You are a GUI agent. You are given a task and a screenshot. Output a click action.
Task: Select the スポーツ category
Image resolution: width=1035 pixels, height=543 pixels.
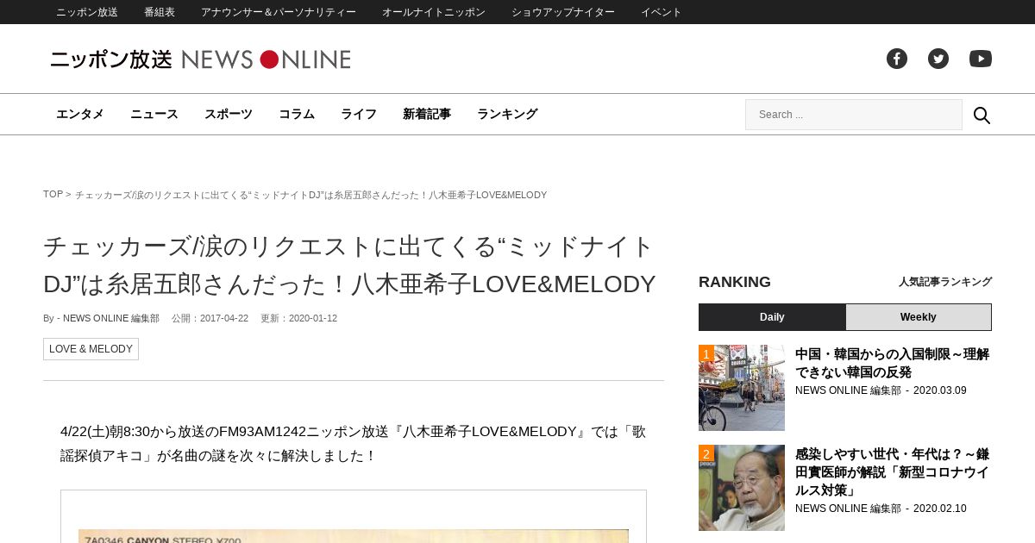pyautogui.click(x=229, y=114)
